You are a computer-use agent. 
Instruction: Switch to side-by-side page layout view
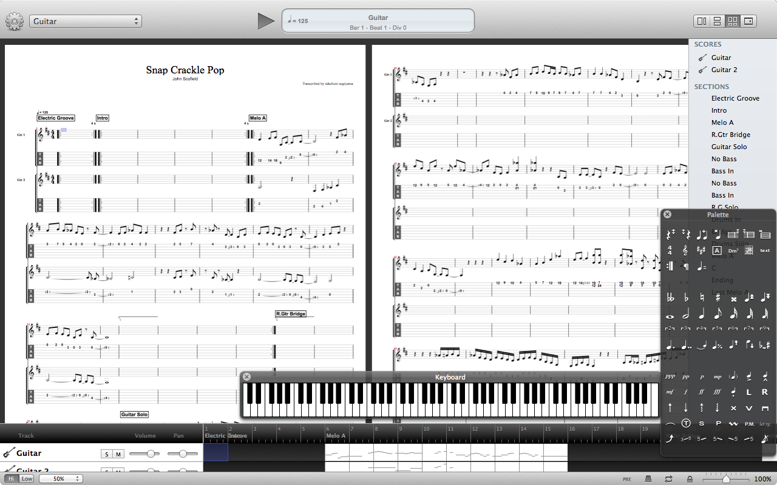(702, 21)
